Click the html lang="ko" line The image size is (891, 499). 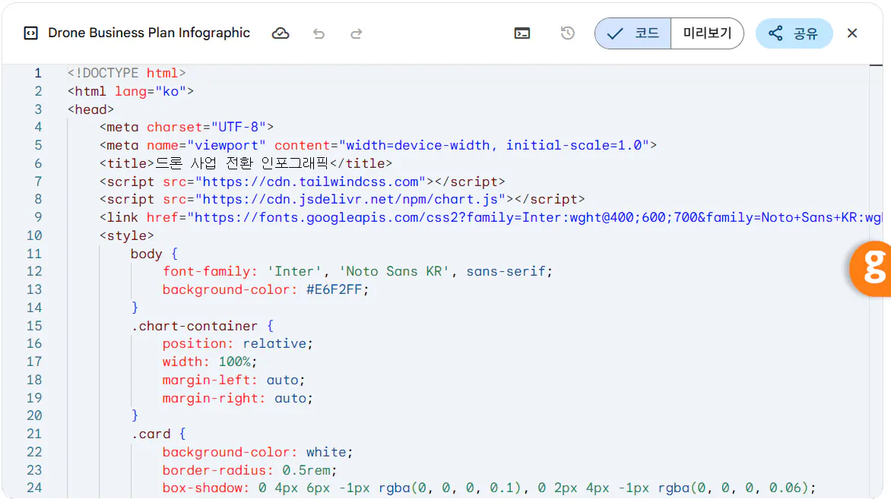(131, 91)
